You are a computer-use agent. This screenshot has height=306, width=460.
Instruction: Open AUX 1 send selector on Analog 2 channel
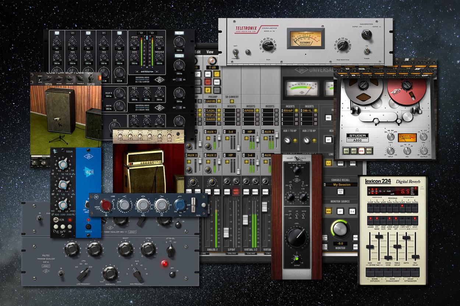pos(210,132)
